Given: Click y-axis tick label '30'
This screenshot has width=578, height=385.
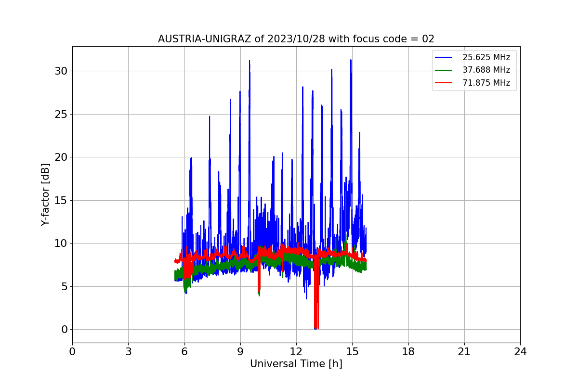Looking at the screenshot, I should pos(61,71).
